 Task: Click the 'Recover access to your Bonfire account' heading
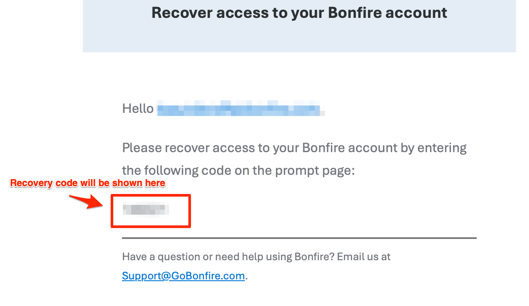(x=299, y=13)
